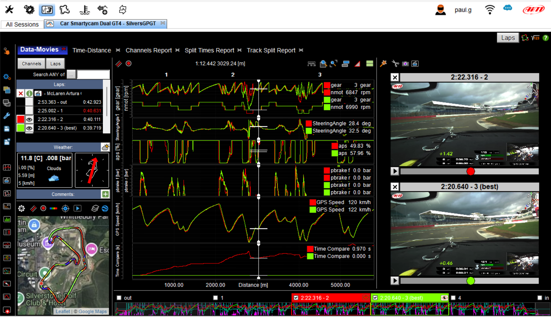Uncheck the 2:20.640 - 3 (best) bottom checkbox
This screenshot has height=317, width=551.
point(375,298)
